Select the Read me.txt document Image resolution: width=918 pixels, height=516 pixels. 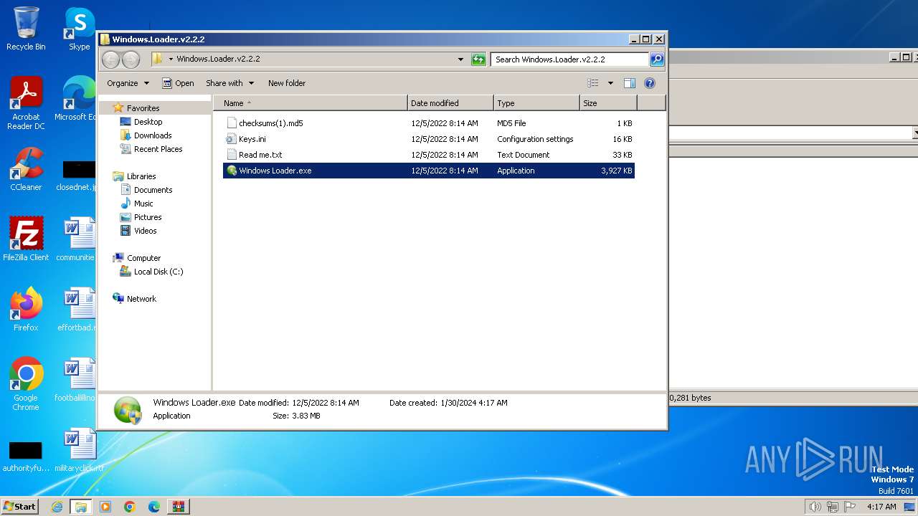tap(429, 155)
